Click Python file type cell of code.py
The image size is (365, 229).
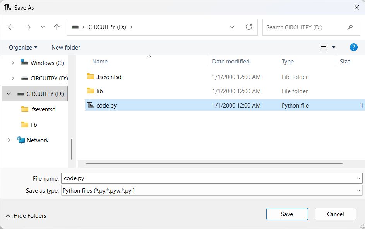(295, 106)
